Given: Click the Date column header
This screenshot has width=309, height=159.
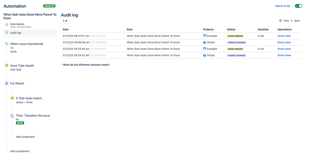Looking at the screenshot, I should click(x=66, y=29).
